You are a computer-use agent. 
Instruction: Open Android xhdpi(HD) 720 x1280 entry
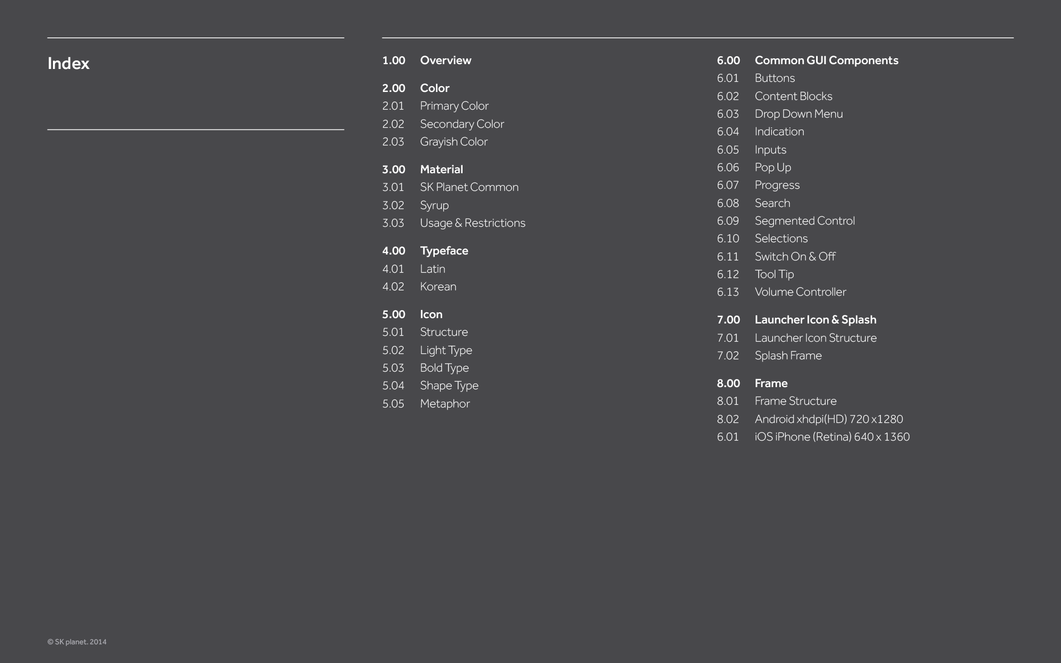(x=828, y=419)
